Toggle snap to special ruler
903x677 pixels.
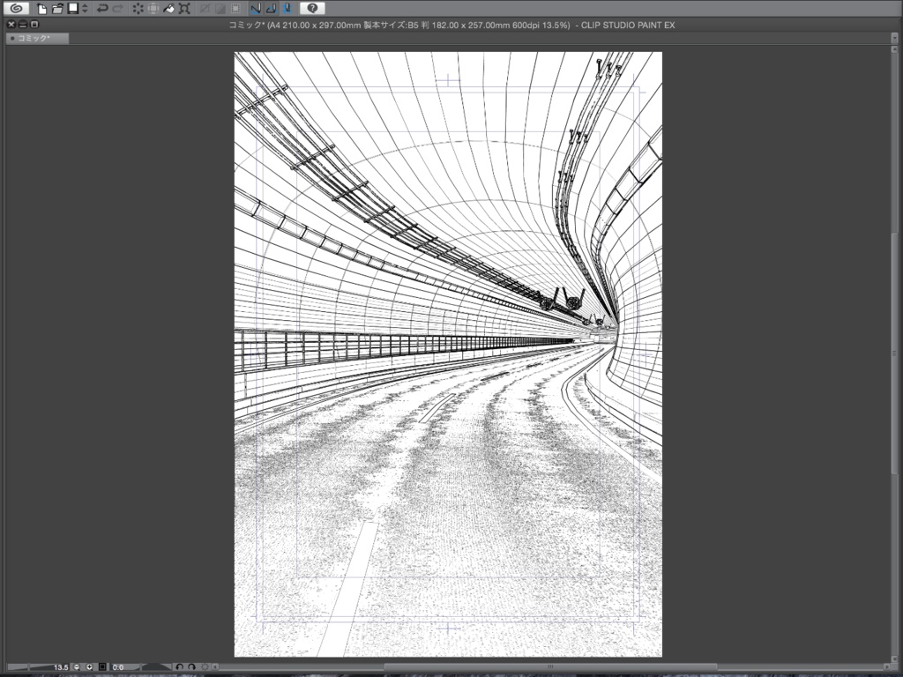click(x=272, y=9)
